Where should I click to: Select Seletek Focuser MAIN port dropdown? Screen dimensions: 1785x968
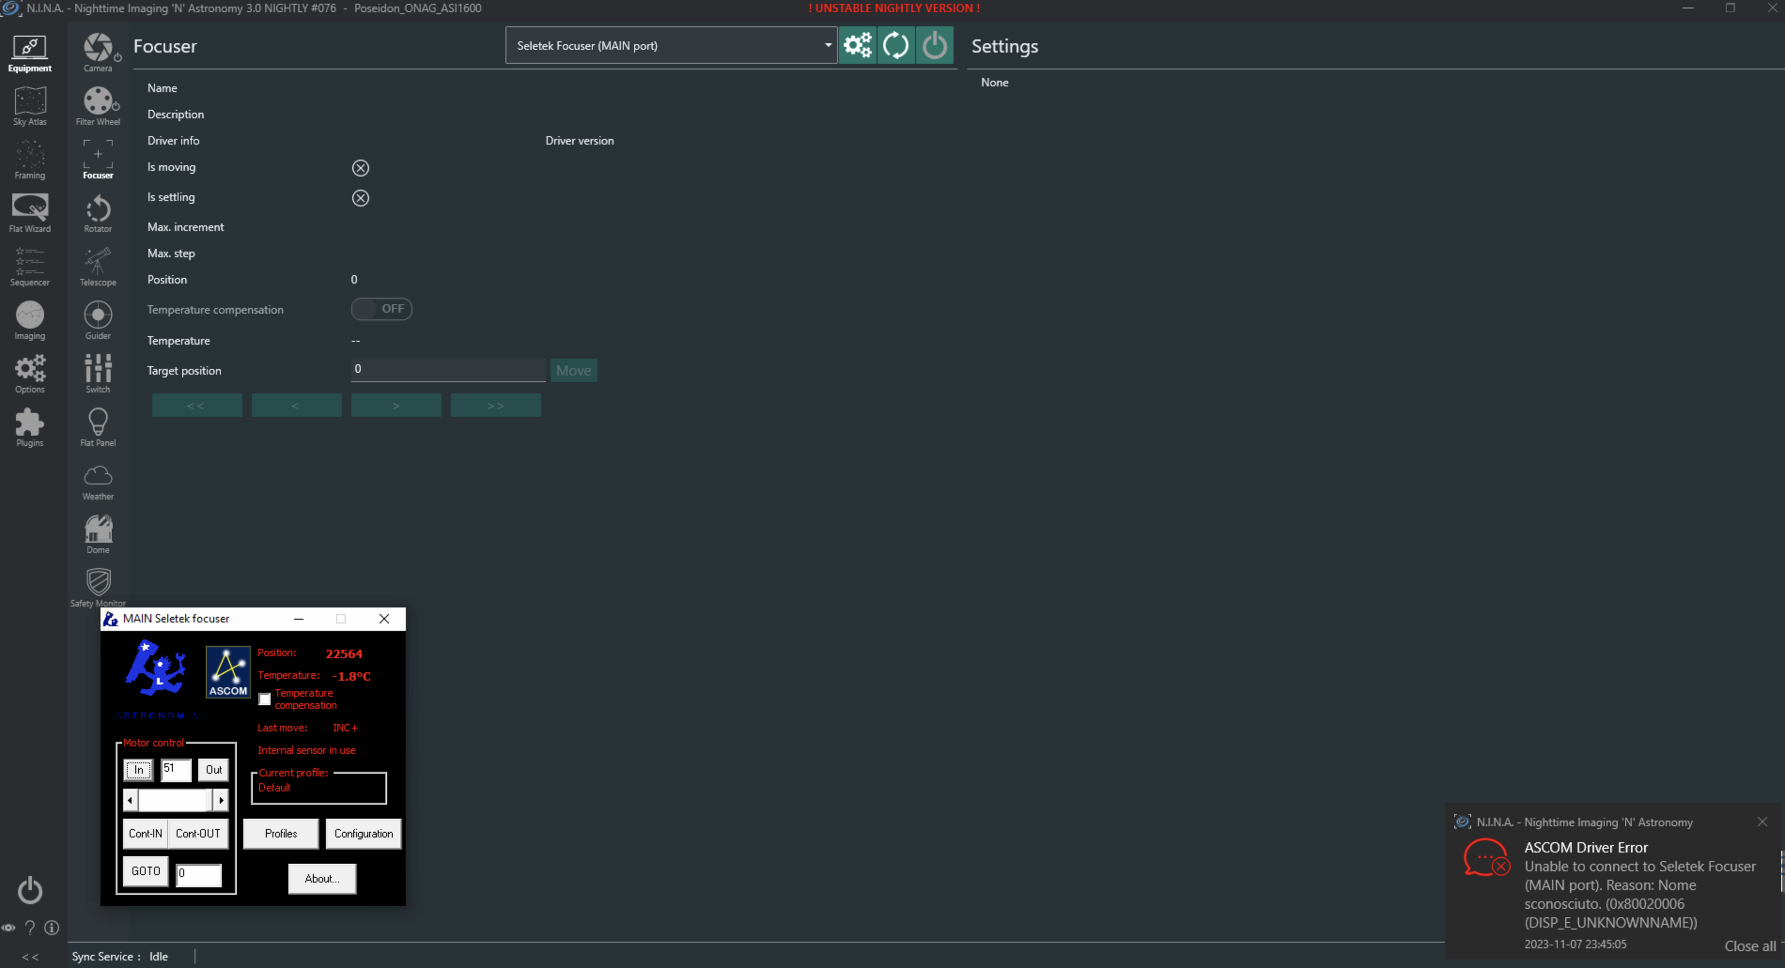click(671, 45)
